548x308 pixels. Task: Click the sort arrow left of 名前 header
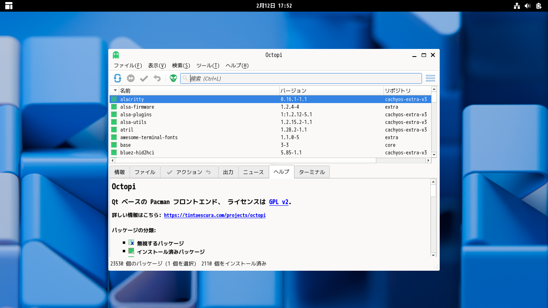(x=115, y=91)
